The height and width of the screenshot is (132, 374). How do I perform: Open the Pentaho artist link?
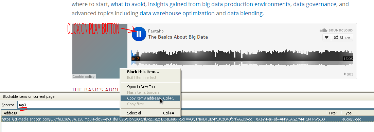point(156,31)
